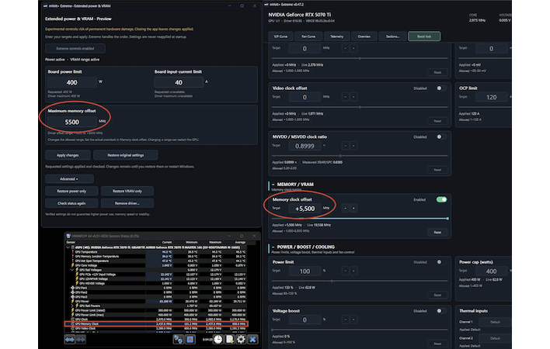The width and height of the screenshot is (550, 349).
Task: Click the HWiNFO flame benchmark icon
Action: coord(190,339)
